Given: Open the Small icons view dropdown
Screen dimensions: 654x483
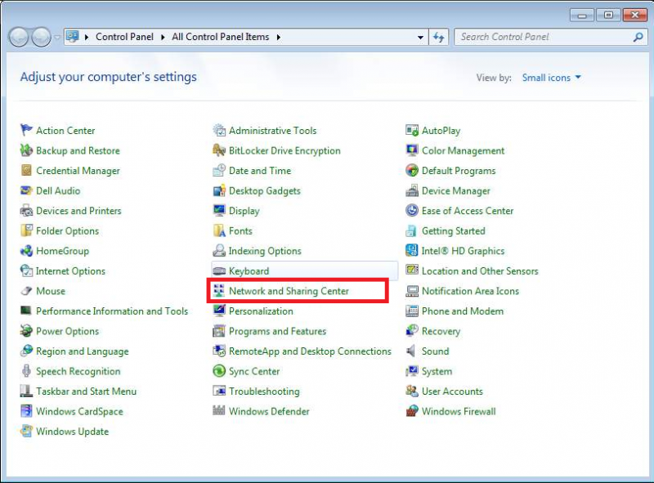Looking at the screenshot, I should click(551, 78).
